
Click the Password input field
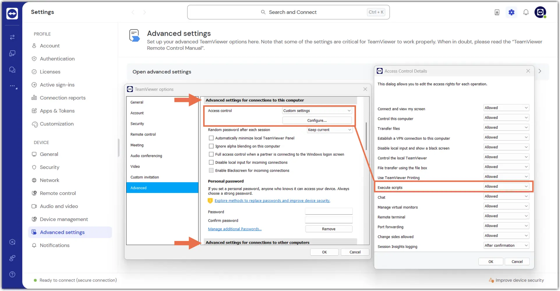[x=329, y=211]
